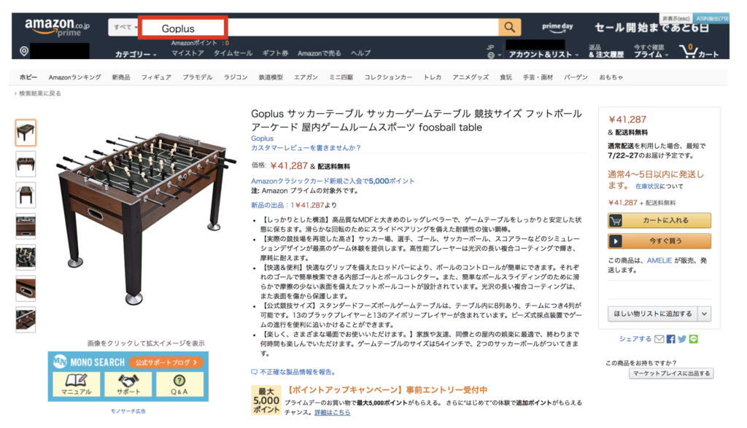This screenshot has width=747, height=428.
Task: Select the バーゲン tab
Action: 576,77
